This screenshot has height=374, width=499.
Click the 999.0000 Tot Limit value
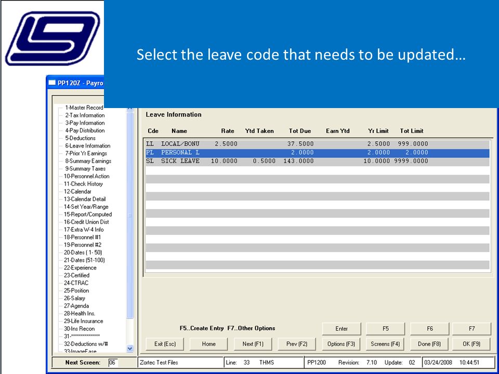click(413, 144)
